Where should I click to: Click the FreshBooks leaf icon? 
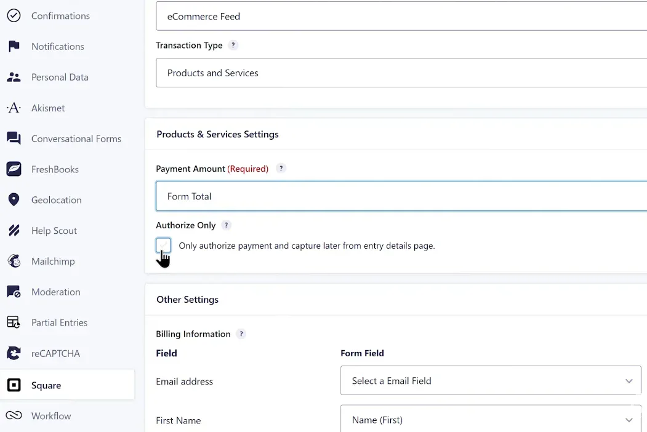14,169
